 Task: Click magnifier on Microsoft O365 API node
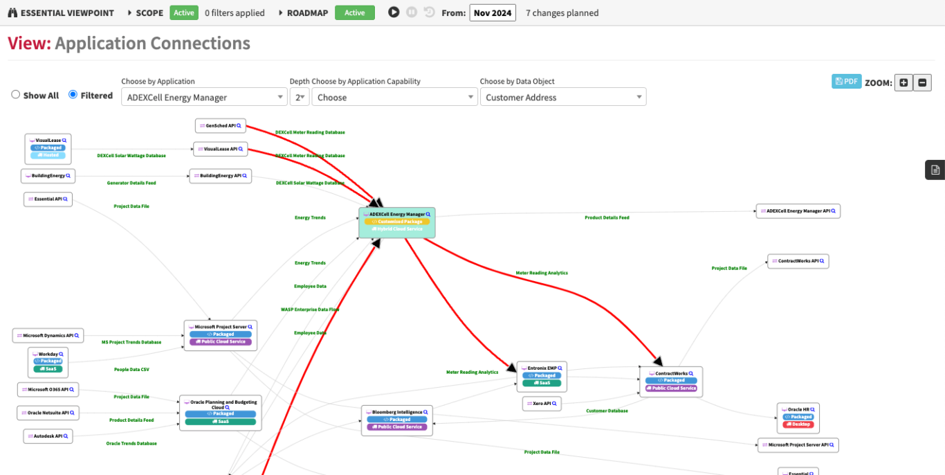click(x=72, y=389)
